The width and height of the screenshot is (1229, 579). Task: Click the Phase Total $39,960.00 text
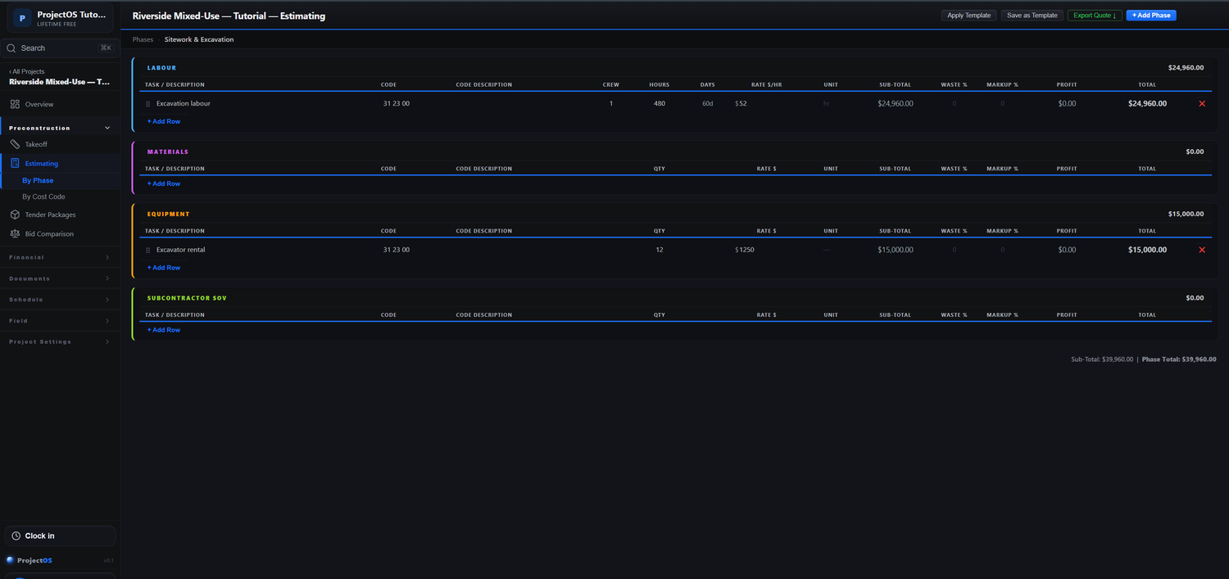tap(1179, 360)
